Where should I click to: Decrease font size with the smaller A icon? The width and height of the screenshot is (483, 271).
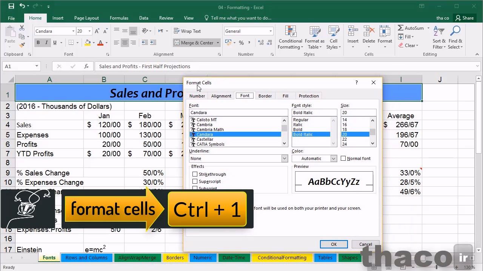[x=105, y=31]
